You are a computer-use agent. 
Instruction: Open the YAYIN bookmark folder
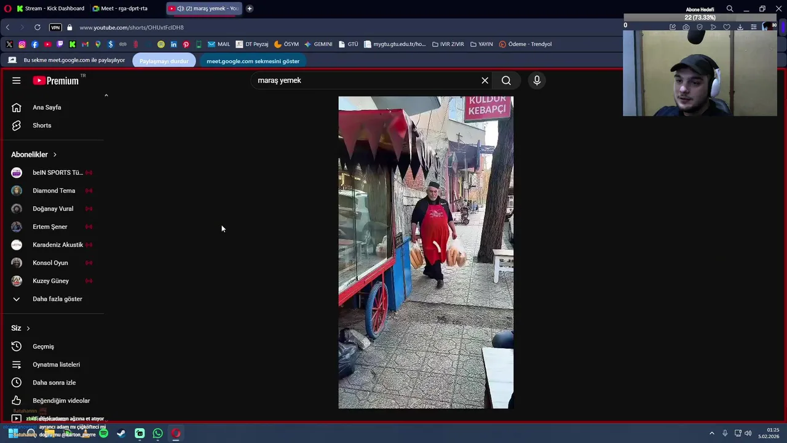[481, 44]
